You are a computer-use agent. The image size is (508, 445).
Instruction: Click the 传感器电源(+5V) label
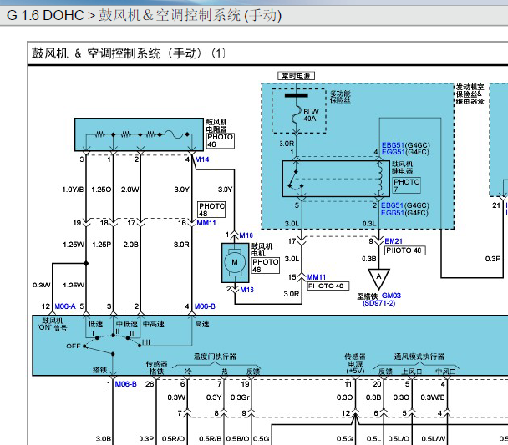355,363
